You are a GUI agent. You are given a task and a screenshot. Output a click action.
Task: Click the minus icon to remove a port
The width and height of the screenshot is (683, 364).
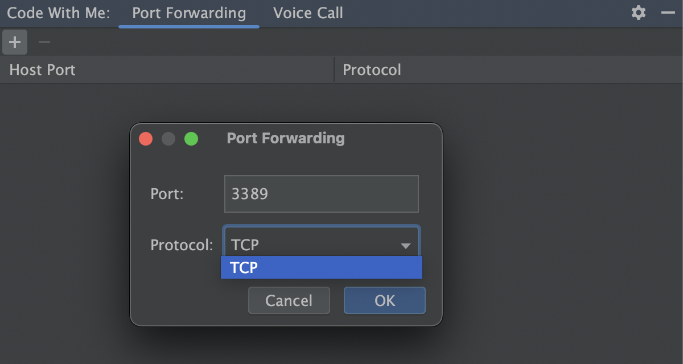(x=44, y=42)
